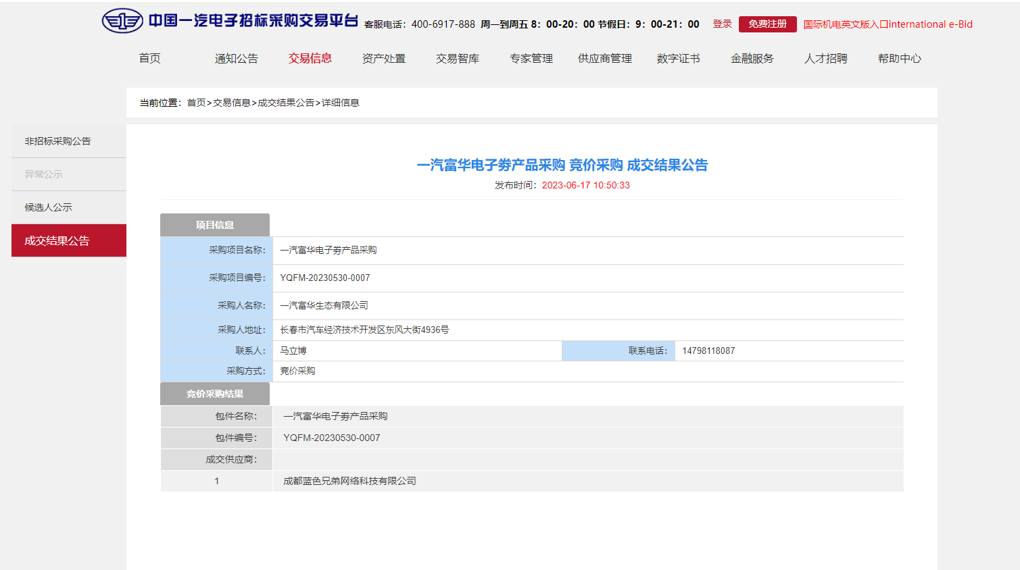Click the 登录 login link
The image size is (1020, 570).
[x=722, y=24]
